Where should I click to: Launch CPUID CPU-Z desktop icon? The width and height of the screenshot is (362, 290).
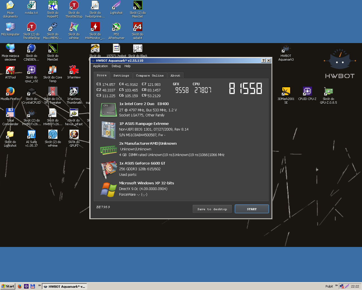307,94
